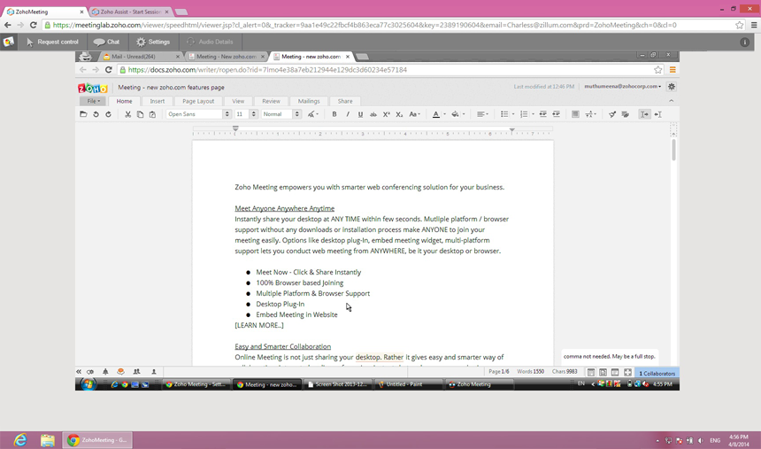Open the Page Layout tab
761x449 pixels.
tap(198, 101)
